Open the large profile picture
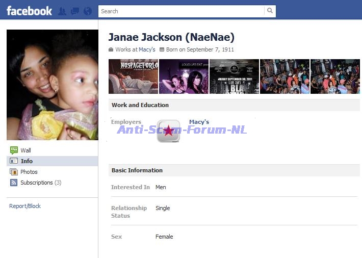The image size is (362, 258). pyautogui.click(x=53, y=85)
